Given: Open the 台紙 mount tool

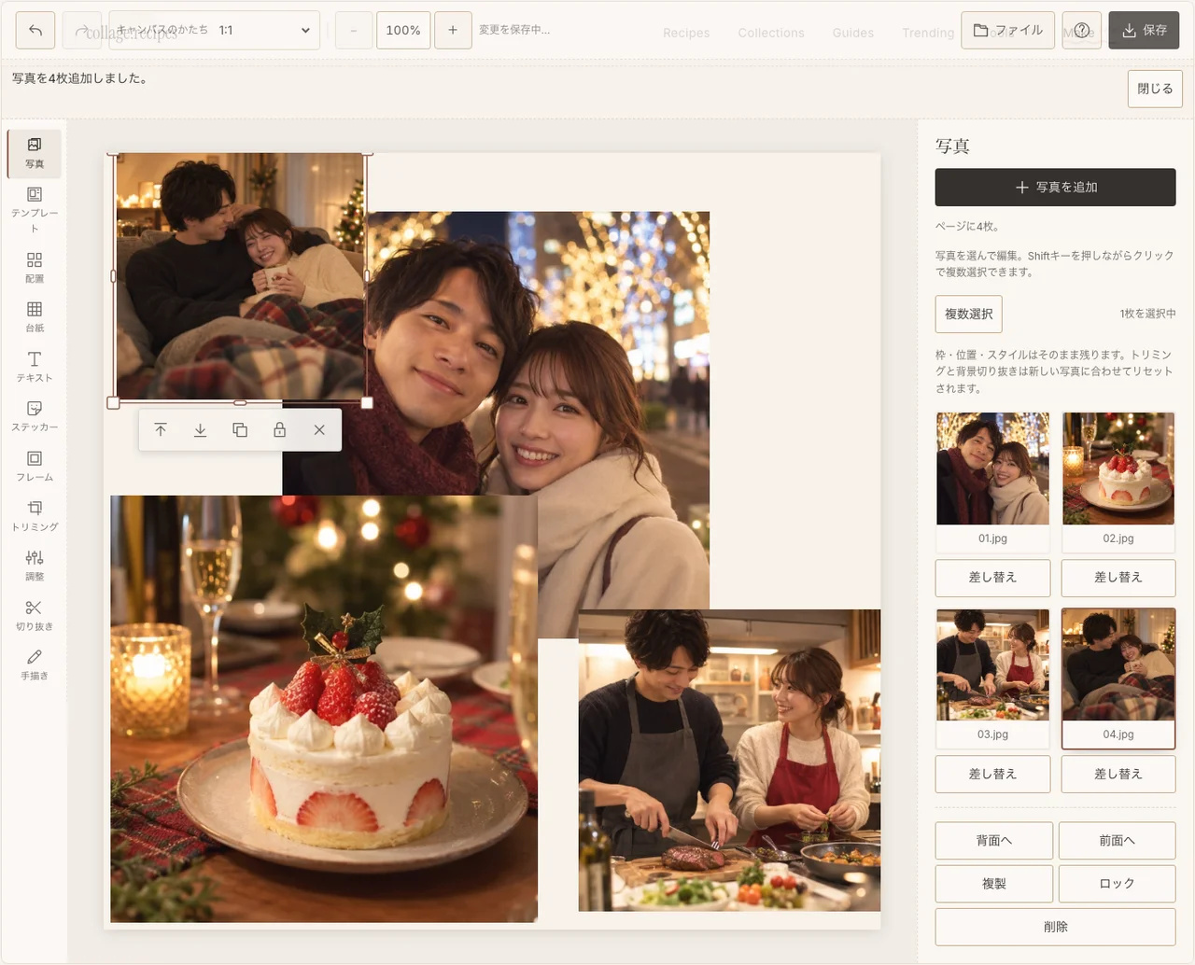Looking at the screenshot, I should 35,317.
